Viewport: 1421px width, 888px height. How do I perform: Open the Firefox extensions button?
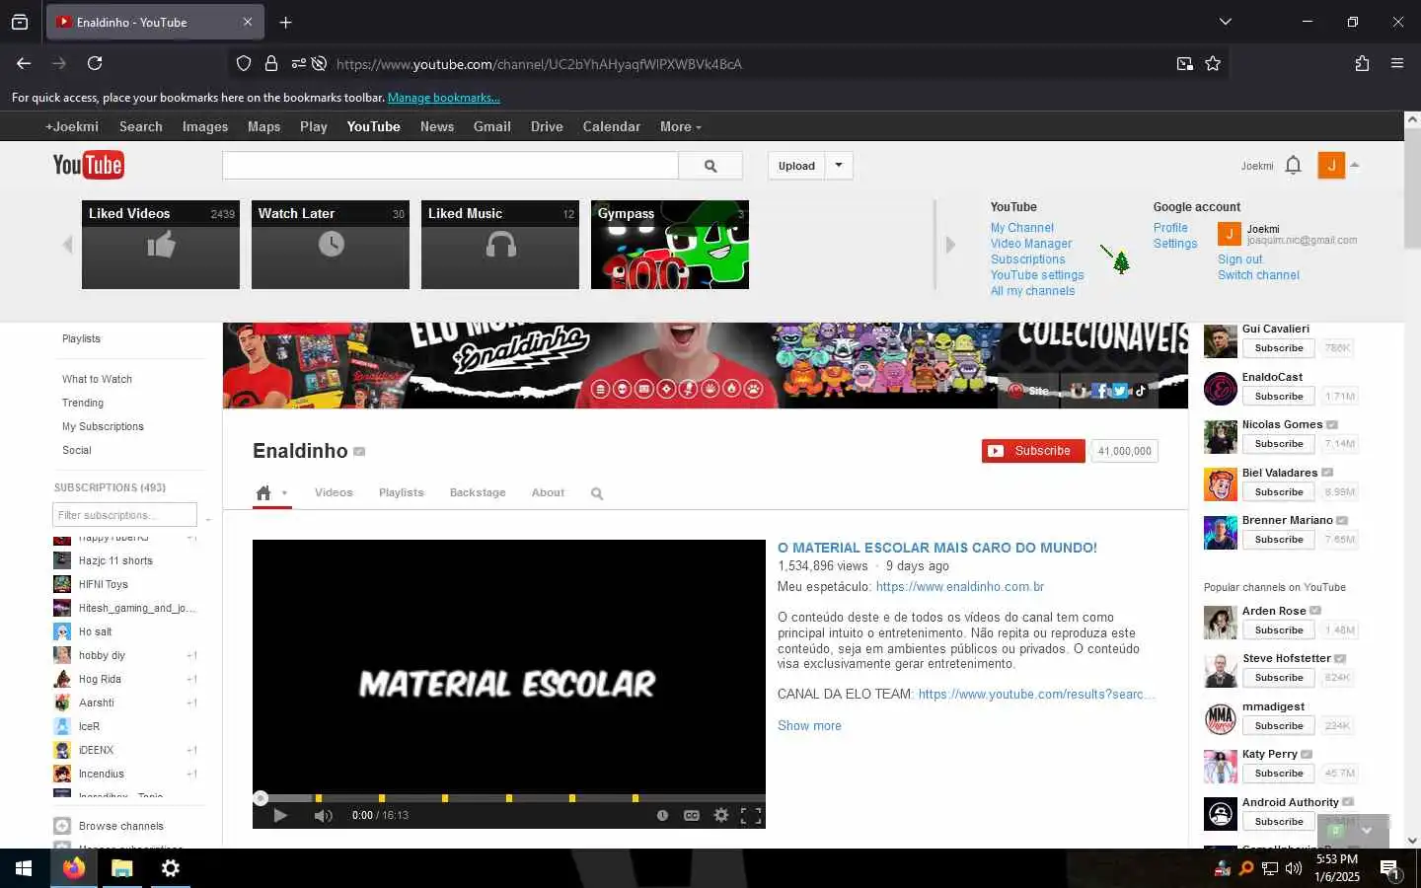[1362, 63]
